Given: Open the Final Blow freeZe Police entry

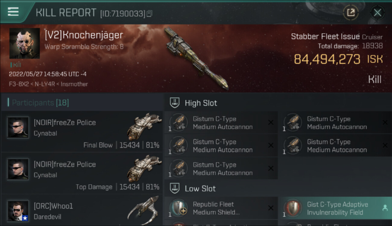Looking at the screenshot, I should (x=82, y=132).
